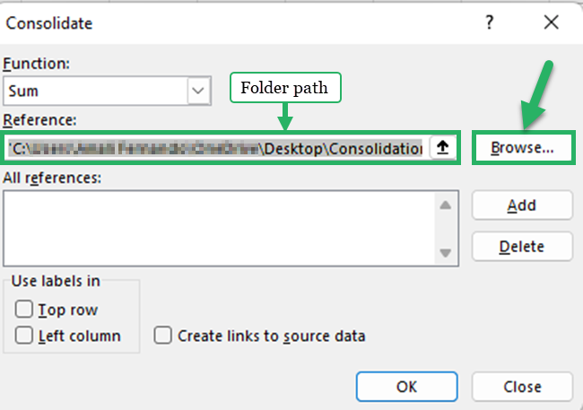Confirm with the OK button
The height and width of the screenshot is (410, 583).
pyautogui.click(x=406, y=387)
